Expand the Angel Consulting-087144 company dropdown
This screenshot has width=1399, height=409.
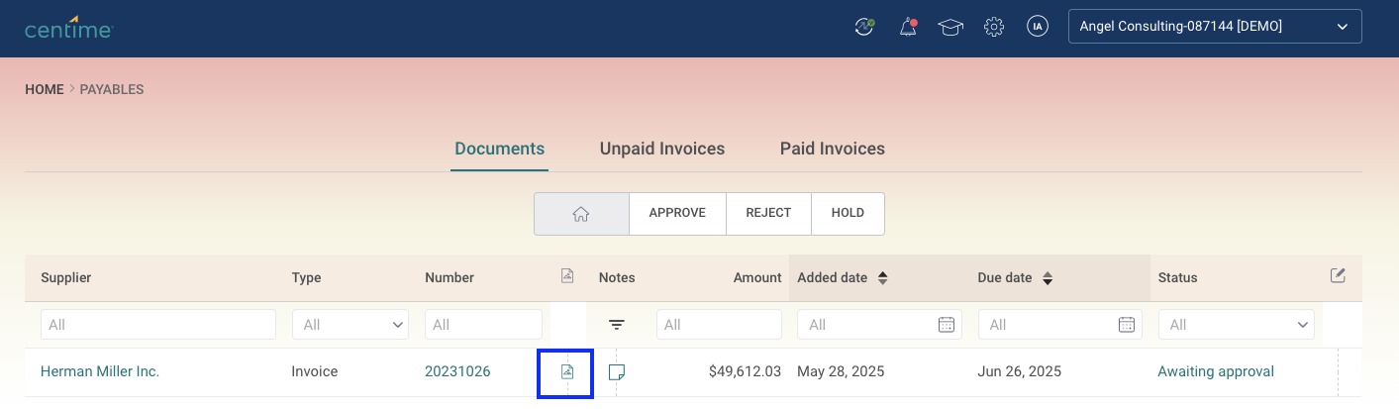[x=1215, y=27]
